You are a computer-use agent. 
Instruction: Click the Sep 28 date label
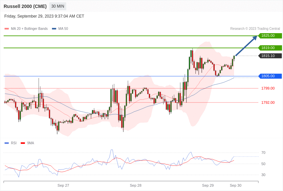coord(136,185)
